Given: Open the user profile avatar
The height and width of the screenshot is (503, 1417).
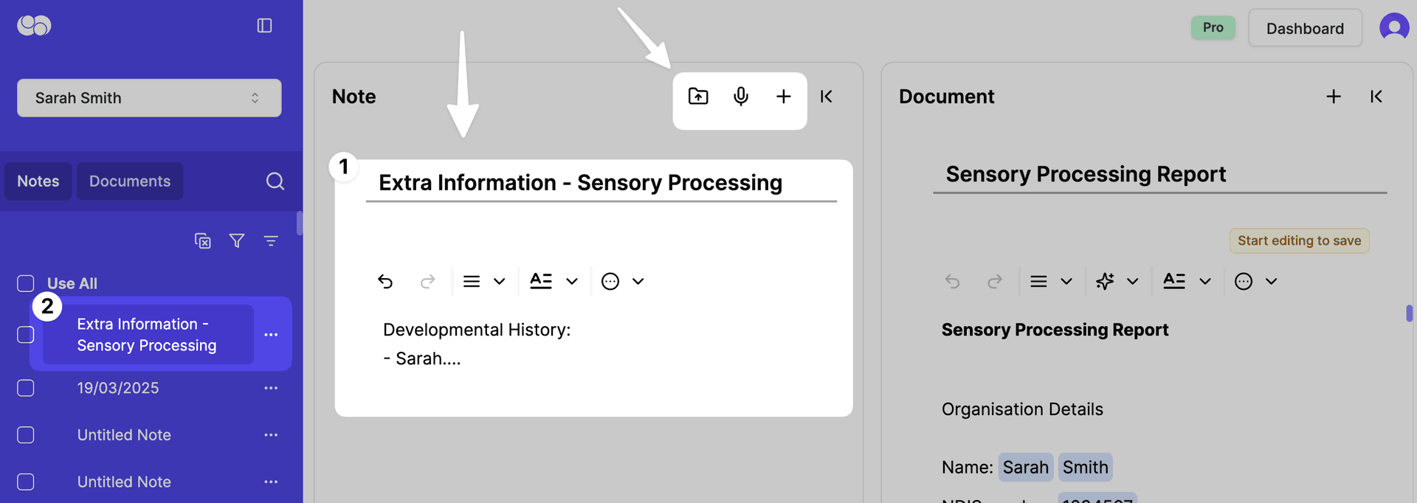Looking at the screenshot, I should click(1394, 28).
